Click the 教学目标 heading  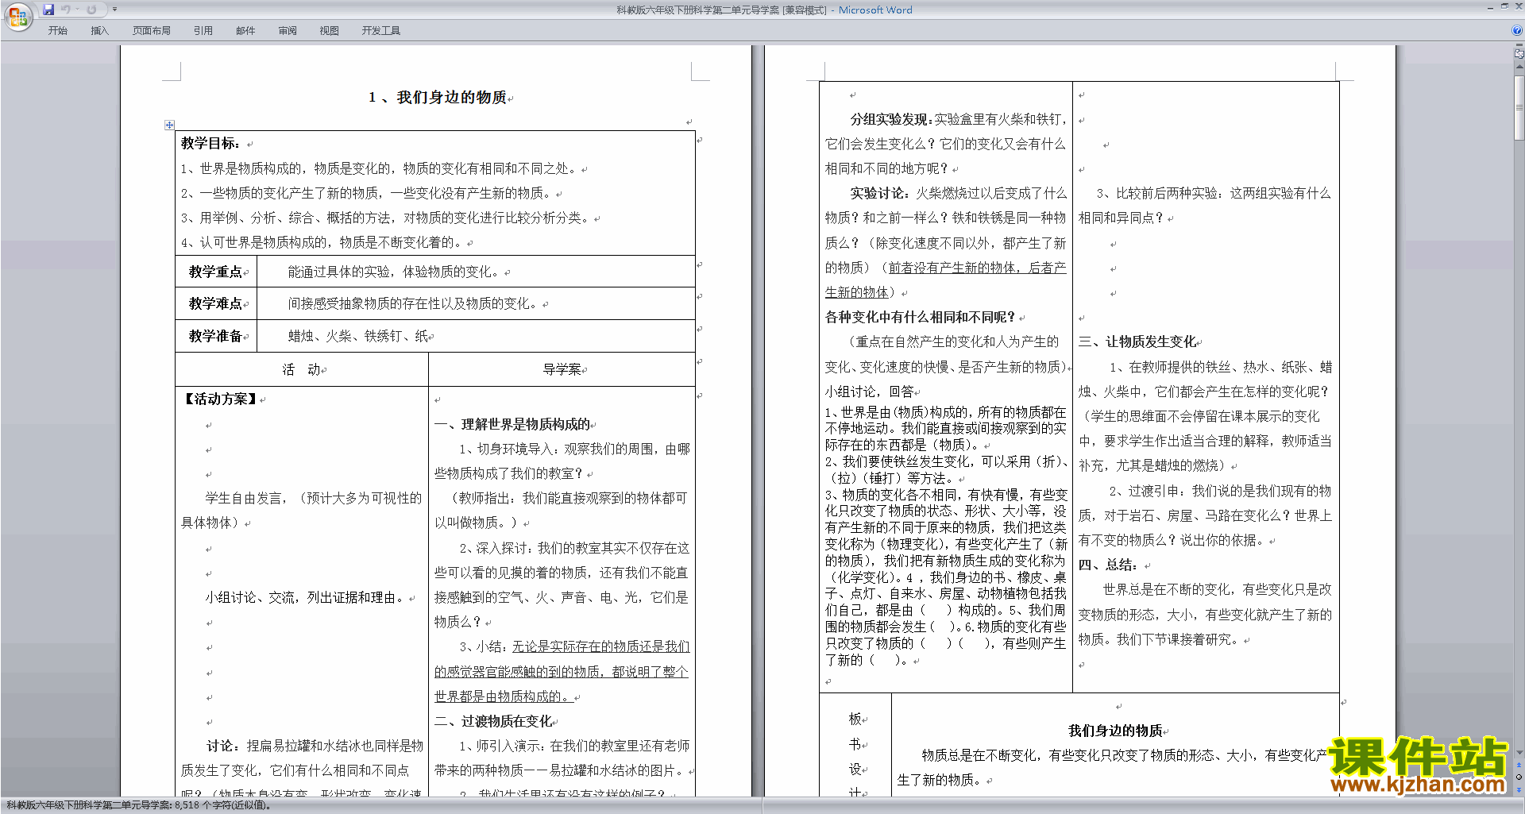point(210,144)
